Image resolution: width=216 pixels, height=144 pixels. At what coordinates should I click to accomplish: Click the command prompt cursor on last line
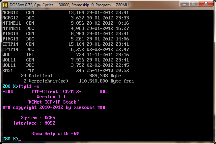pos(20,139)
